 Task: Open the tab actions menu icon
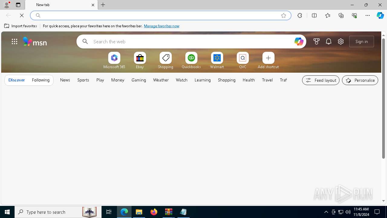click(x=18, y=5)
